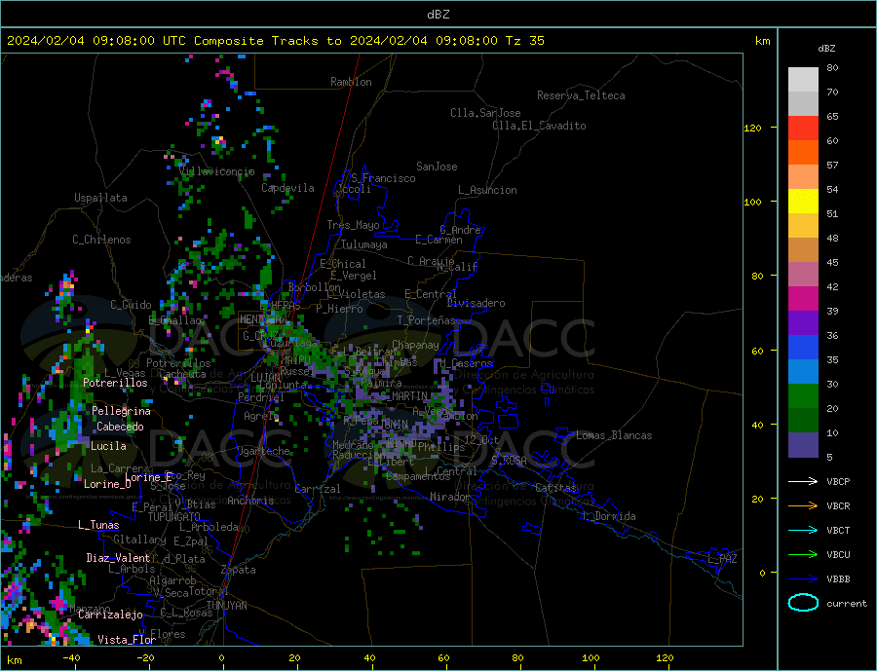Click the white 80 dBZ color swatch
This screenshot has height=671, width=877.
click(x=803, y=80)
